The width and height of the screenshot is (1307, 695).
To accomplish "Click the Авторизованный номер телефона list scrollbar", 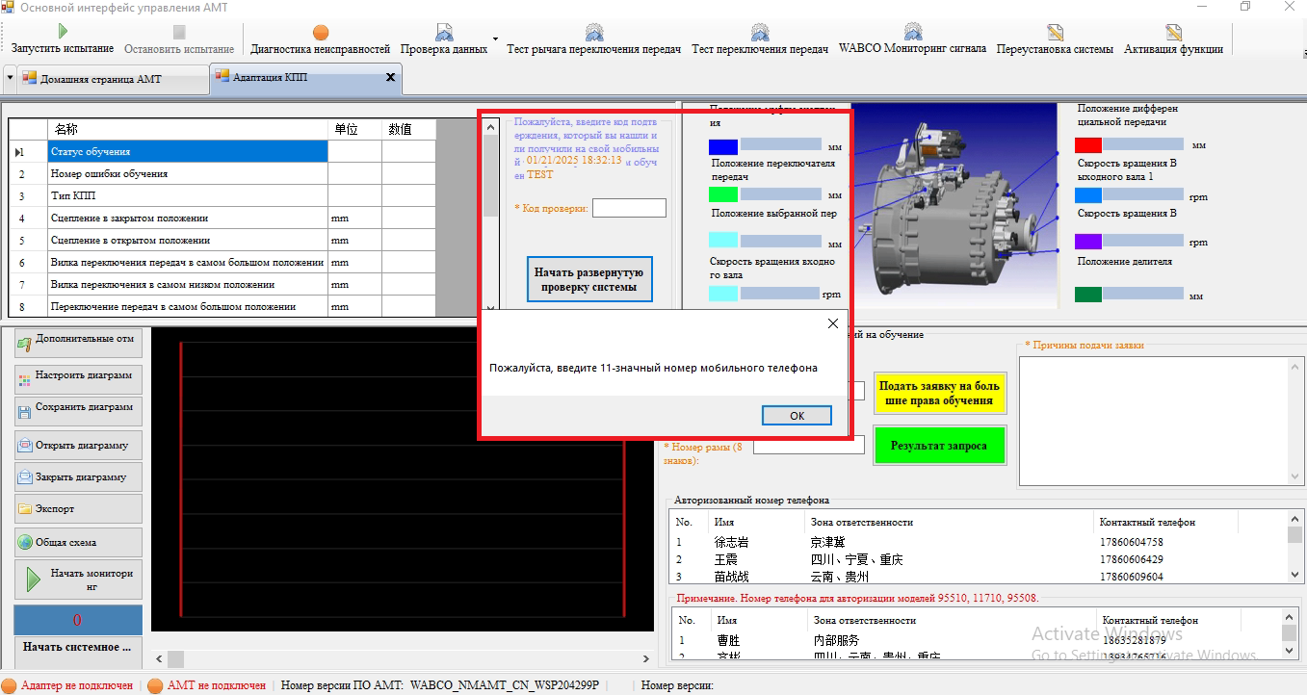I will (1294, 546).
